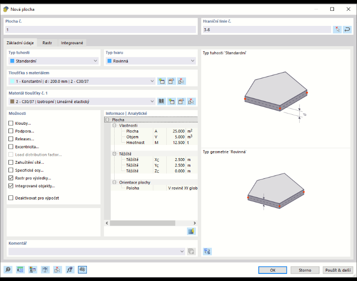Viewport: 357px width, 281px height.
Task: Check Zahuštění sítě option
Action: point(11,162)
